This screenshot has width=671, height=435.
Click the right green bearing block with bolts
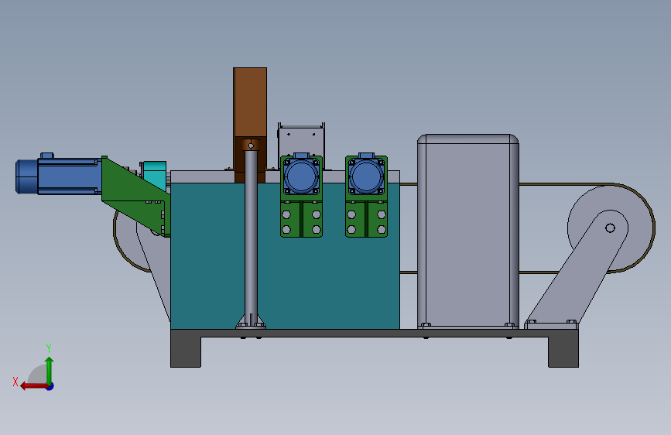click(x=366, y=219)
